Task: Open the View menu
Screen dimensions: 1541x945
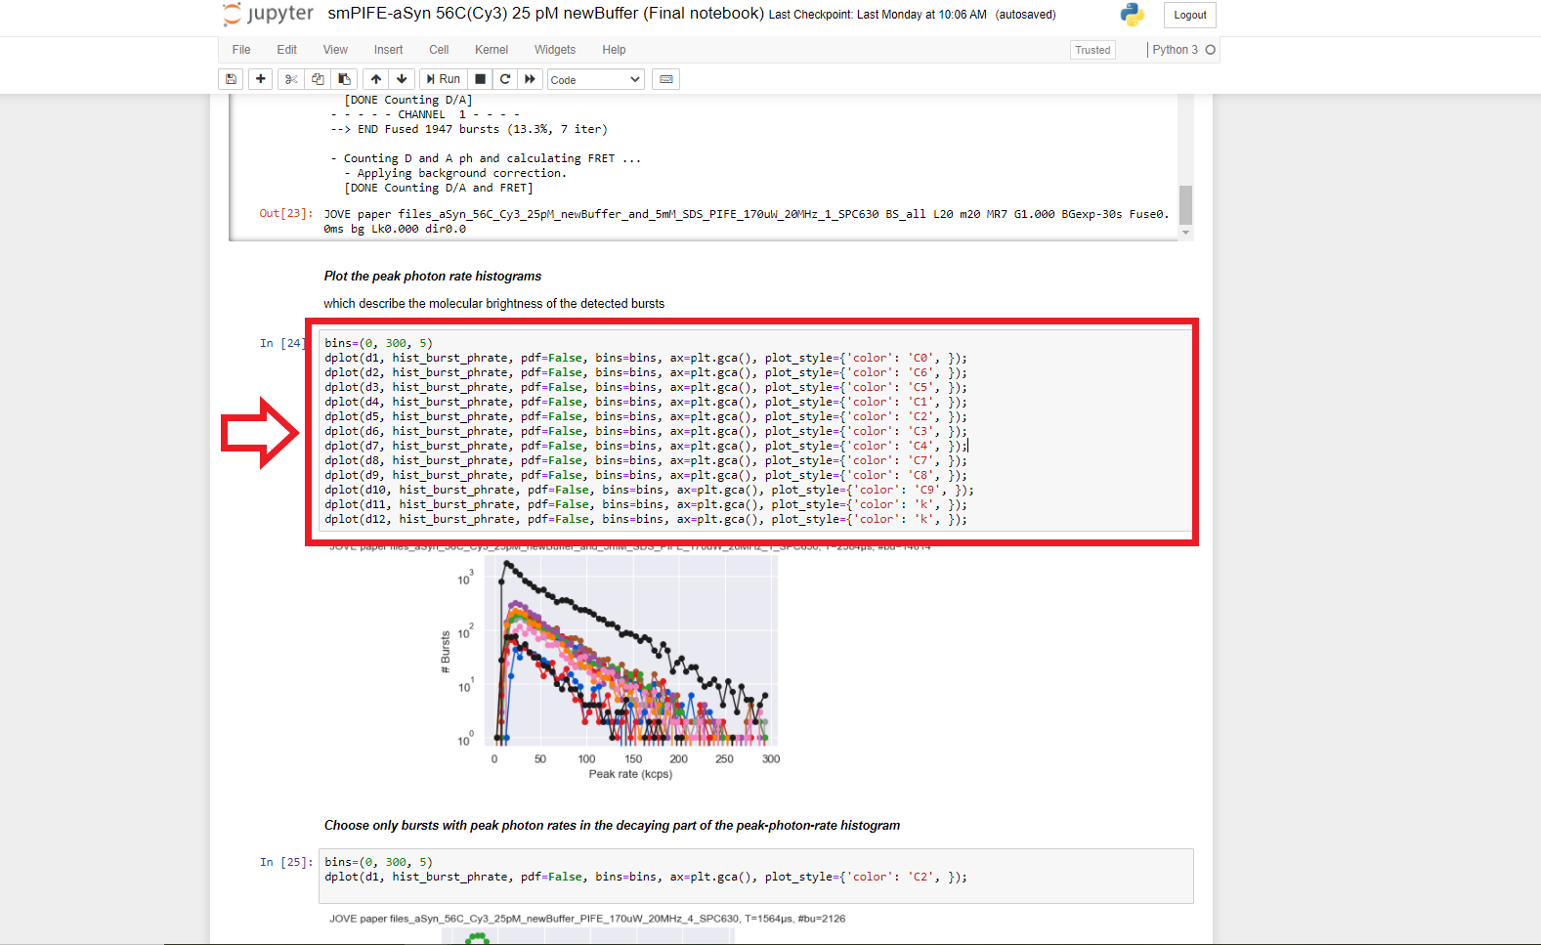Action: (335, 50)
